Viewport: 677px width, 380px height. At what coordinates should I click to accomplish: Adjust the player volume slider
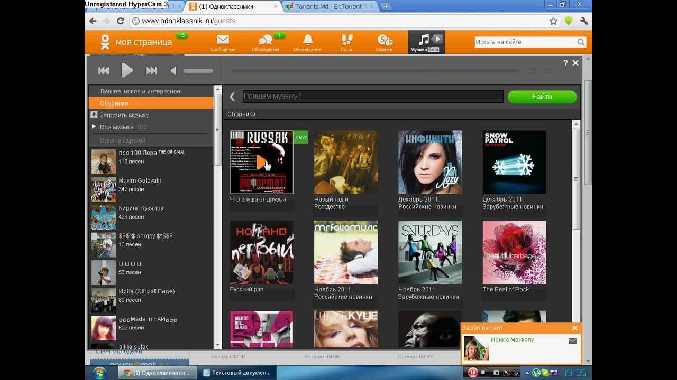198,70
